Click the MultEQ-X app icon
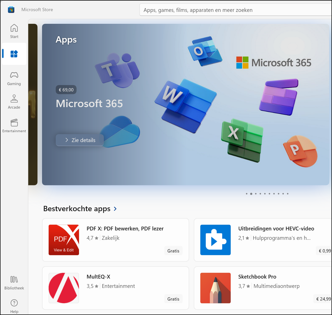Image resolution: width=332 pixels, height=315 pixels. [x=64, y=288]
